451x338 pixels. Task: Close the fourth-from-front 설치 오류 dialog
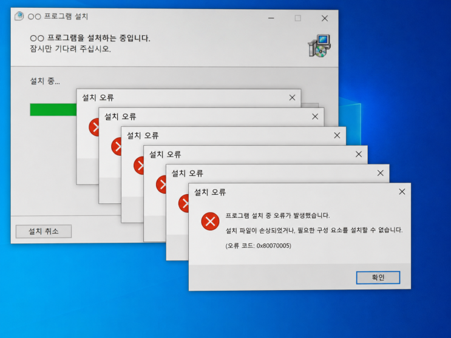click(x=337, y=135)
